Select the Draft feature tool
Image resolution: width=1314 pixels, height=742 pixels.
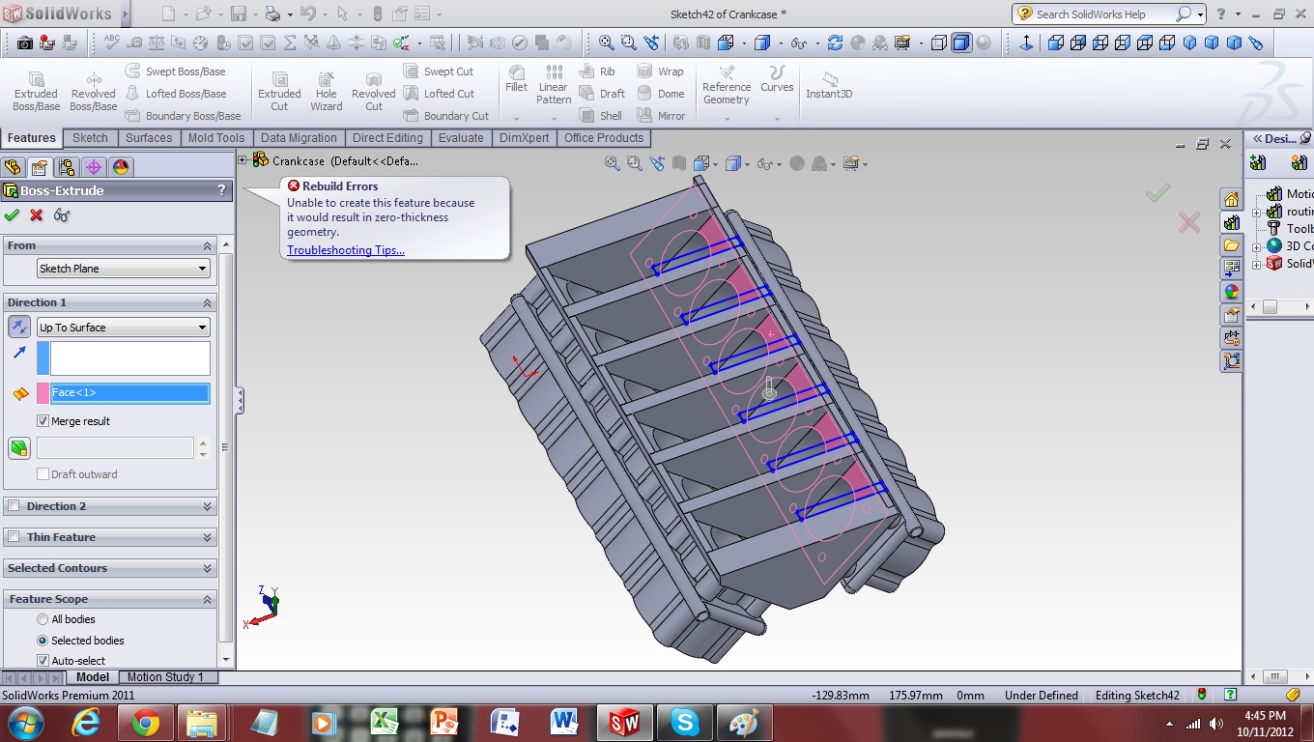pyautogui.click(x=602, y=94)
